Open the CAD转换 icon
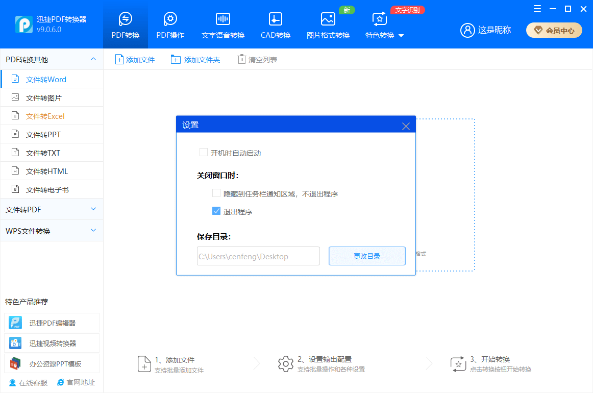The width and height of the screenshot is (593, 393). 276,19
